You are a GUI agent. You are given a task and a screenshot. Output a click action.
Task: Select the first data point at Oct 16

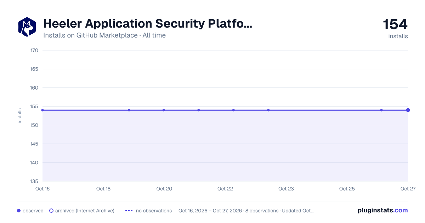(42, 110)
